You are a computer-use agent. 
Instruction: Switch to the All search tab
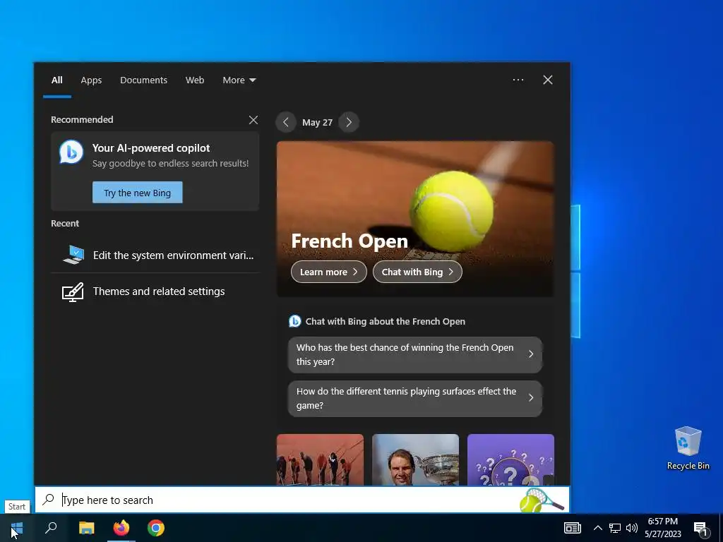[x=56, y=80]
